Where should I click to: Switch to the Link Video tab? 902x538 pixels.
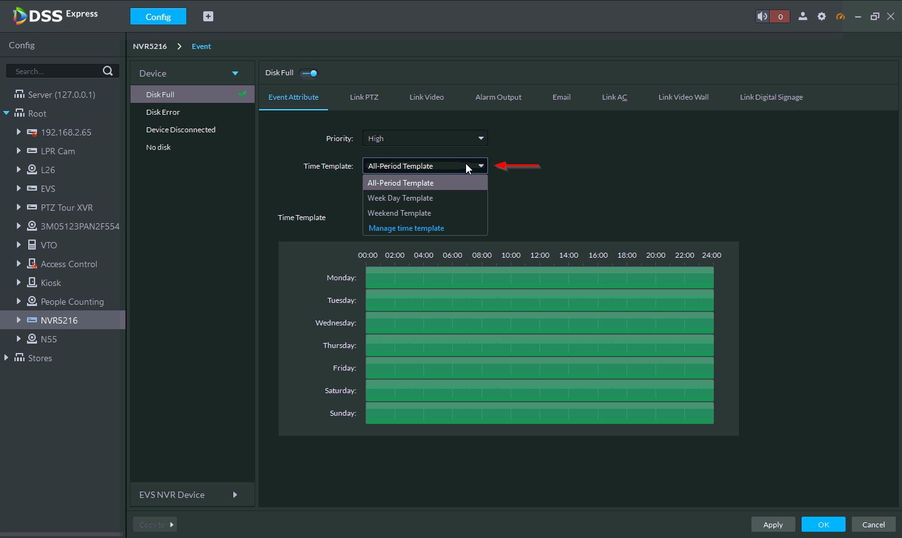(x=426, y=97)
